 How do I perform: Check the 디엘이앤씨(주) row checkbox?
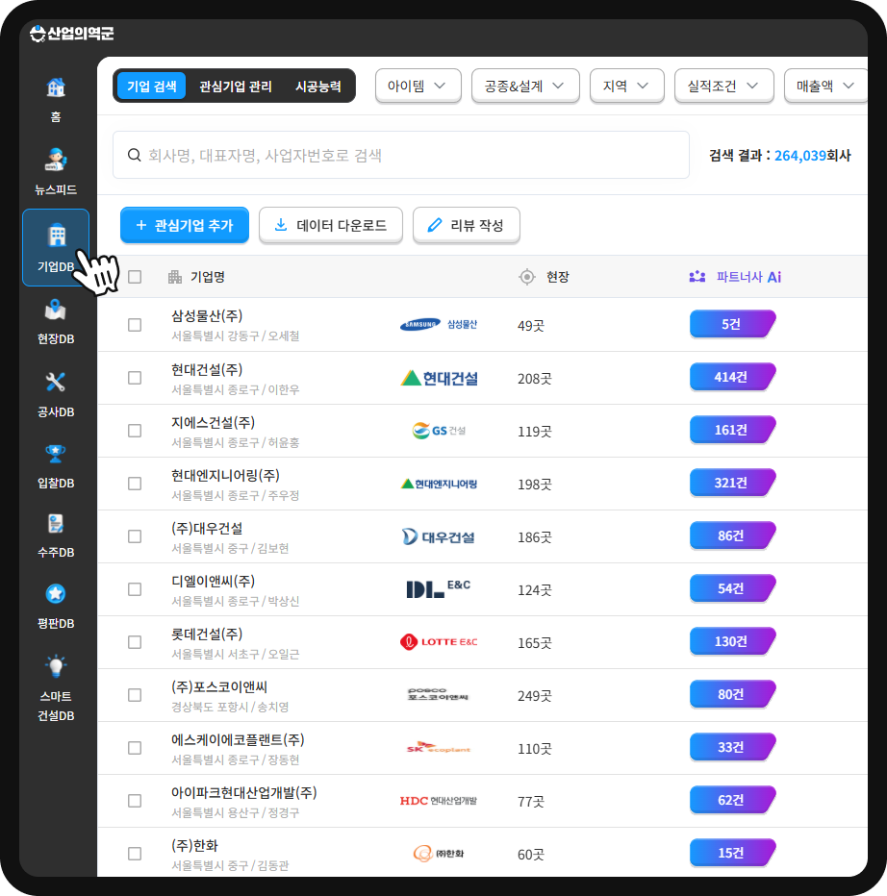click(135, 589)
